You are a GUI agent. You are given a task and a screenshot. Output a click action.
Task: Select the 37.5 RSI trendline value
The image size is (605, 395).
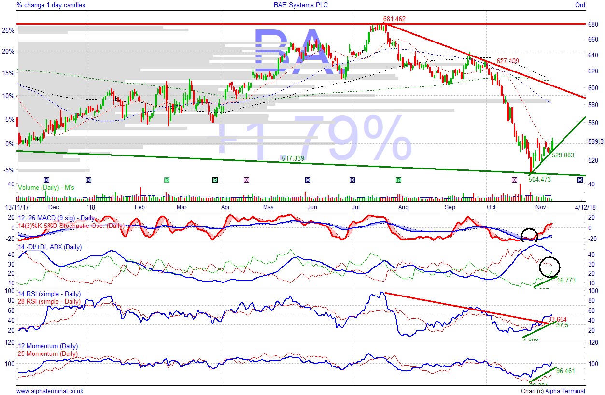(x=562, y=325)
